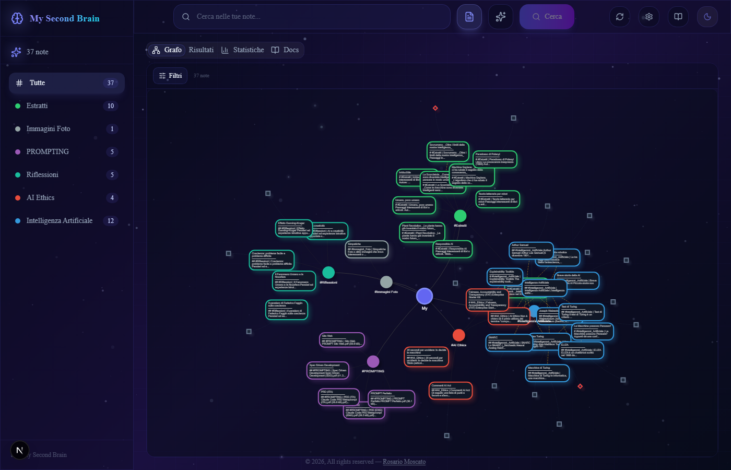Viewport: 731px width, 470px height.
Task: Open the book documentation icon button
Action: click(x=678, y=17)
